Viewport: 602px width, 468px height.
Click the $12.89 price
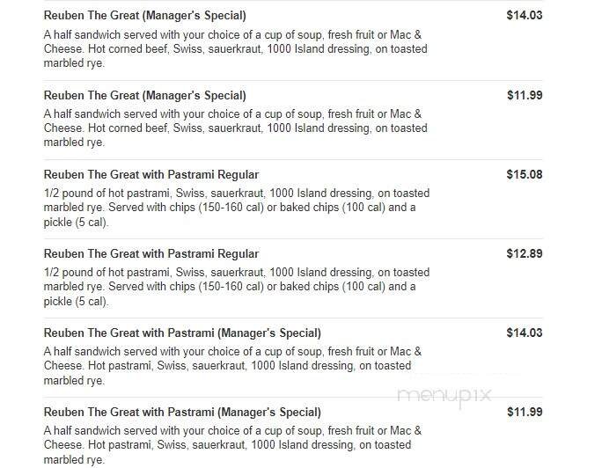pos(524,253)
